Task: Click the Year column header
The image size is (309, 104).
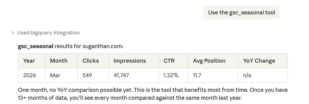Action: click(x=29, y=61)
